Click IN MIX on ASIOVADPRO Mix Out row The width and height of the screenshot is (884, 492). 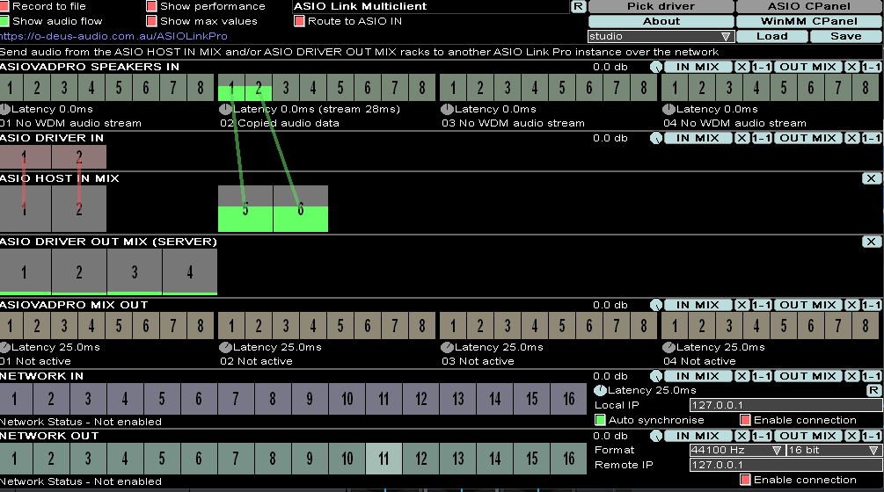[698, 305]
